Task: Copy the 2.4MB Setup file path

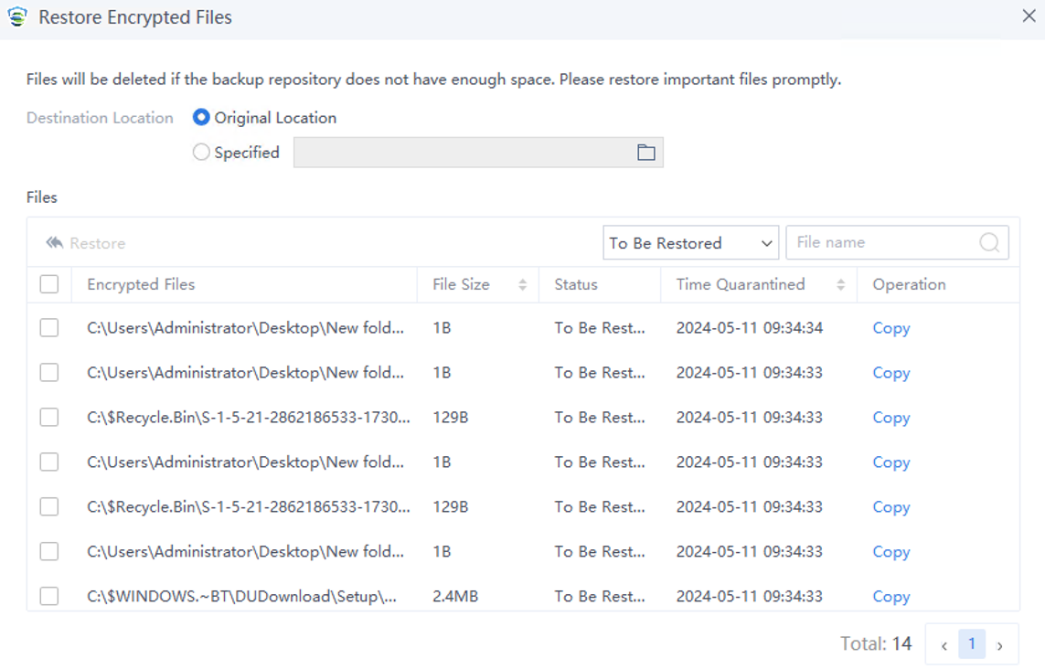Action: [x=890, y=596]
